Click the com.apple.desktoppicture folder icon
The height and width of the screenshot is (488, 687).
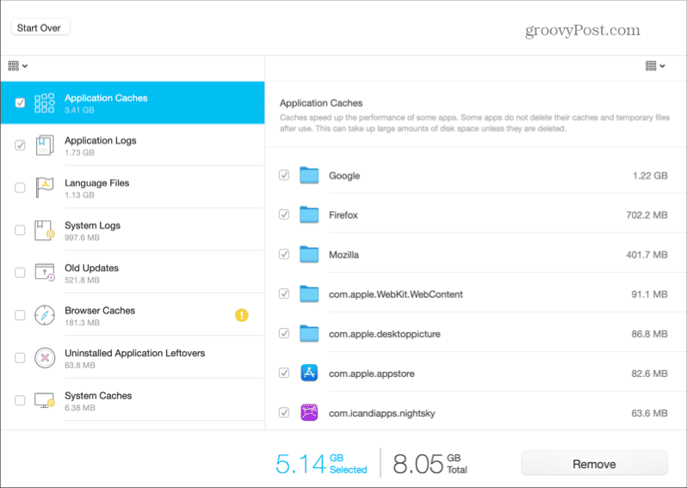pyautogui.click(x=309, y=334)
